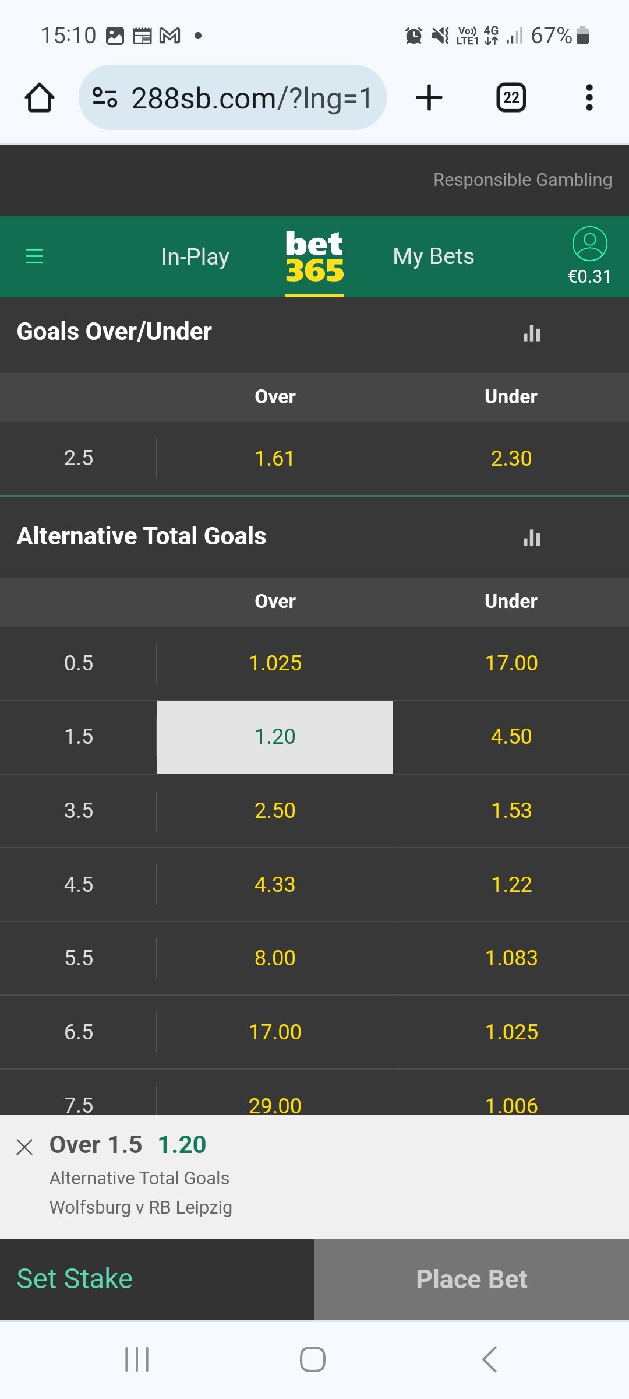Tap the bet365 logo
Image resolution: width=629 pixels, height=1399 pixels.
click(314, 256)
